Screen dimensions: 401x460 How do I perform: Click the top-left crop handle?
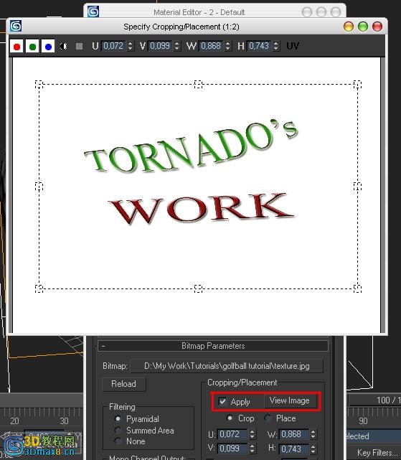coord(39,85)
